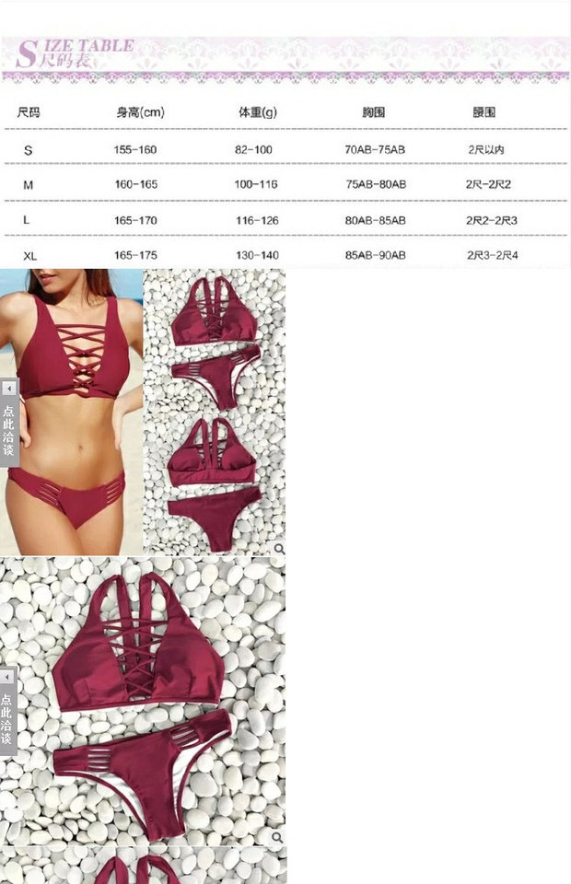Screen dimensions: 571x884
Task: Select the XL size row label
Action: coord(29,256)
